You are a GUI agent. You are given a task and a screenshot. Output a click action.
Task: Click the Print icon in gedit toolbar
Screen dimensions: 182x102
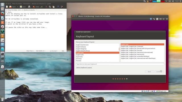tap(29, 7)
